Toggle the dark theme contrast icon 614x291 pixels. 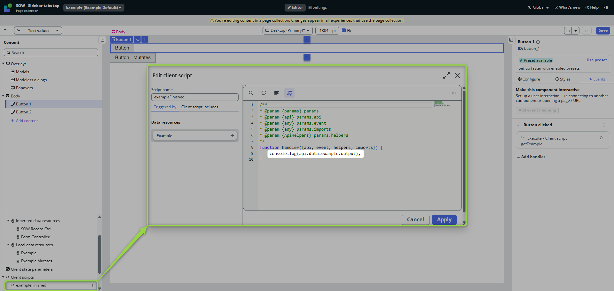pyautogui.click(x=606, y=7)
